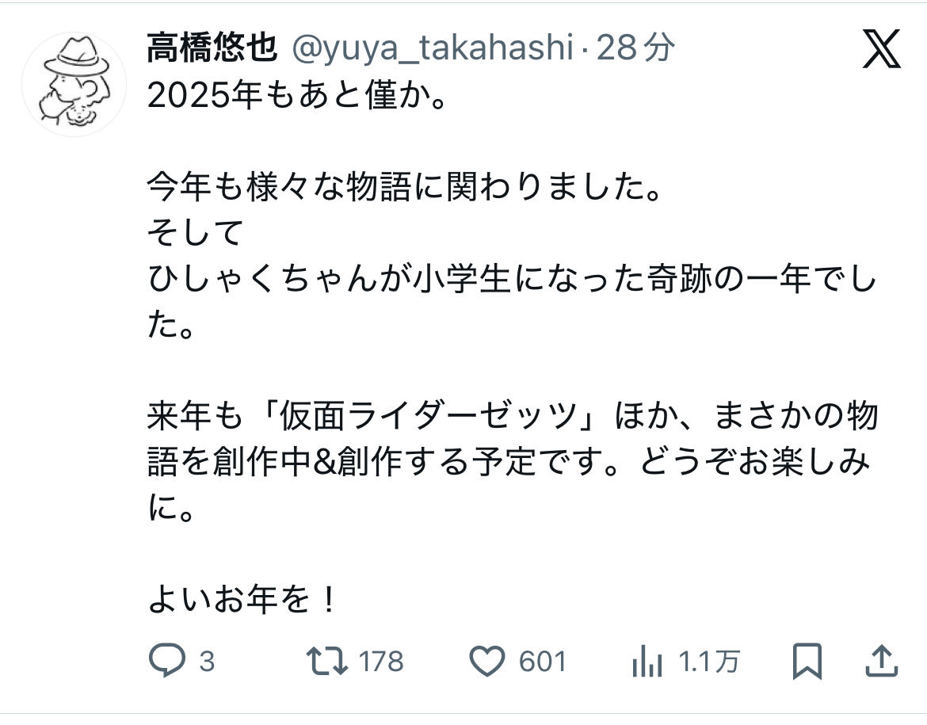Open the reply speech bubble icon
The image size is (927, 725).
click(166, 661)
